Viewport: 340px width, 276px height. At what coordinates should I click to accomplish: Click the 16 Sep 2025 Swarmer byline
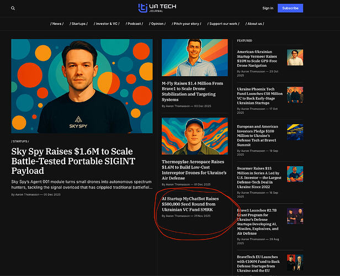tap(257, 194)
